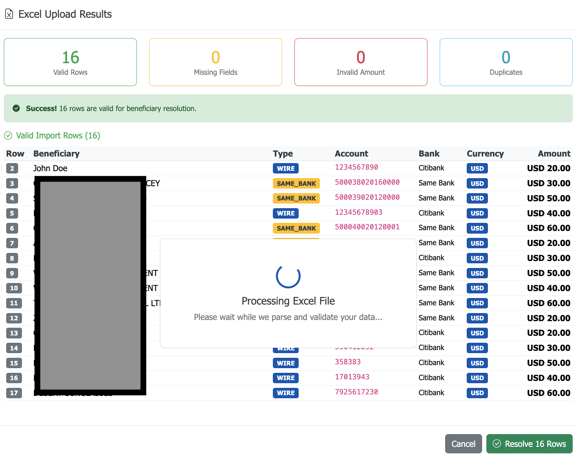This screenshot has height=458, width=575.
Task: Select account number 7925617230
Action: pos(356,392)
